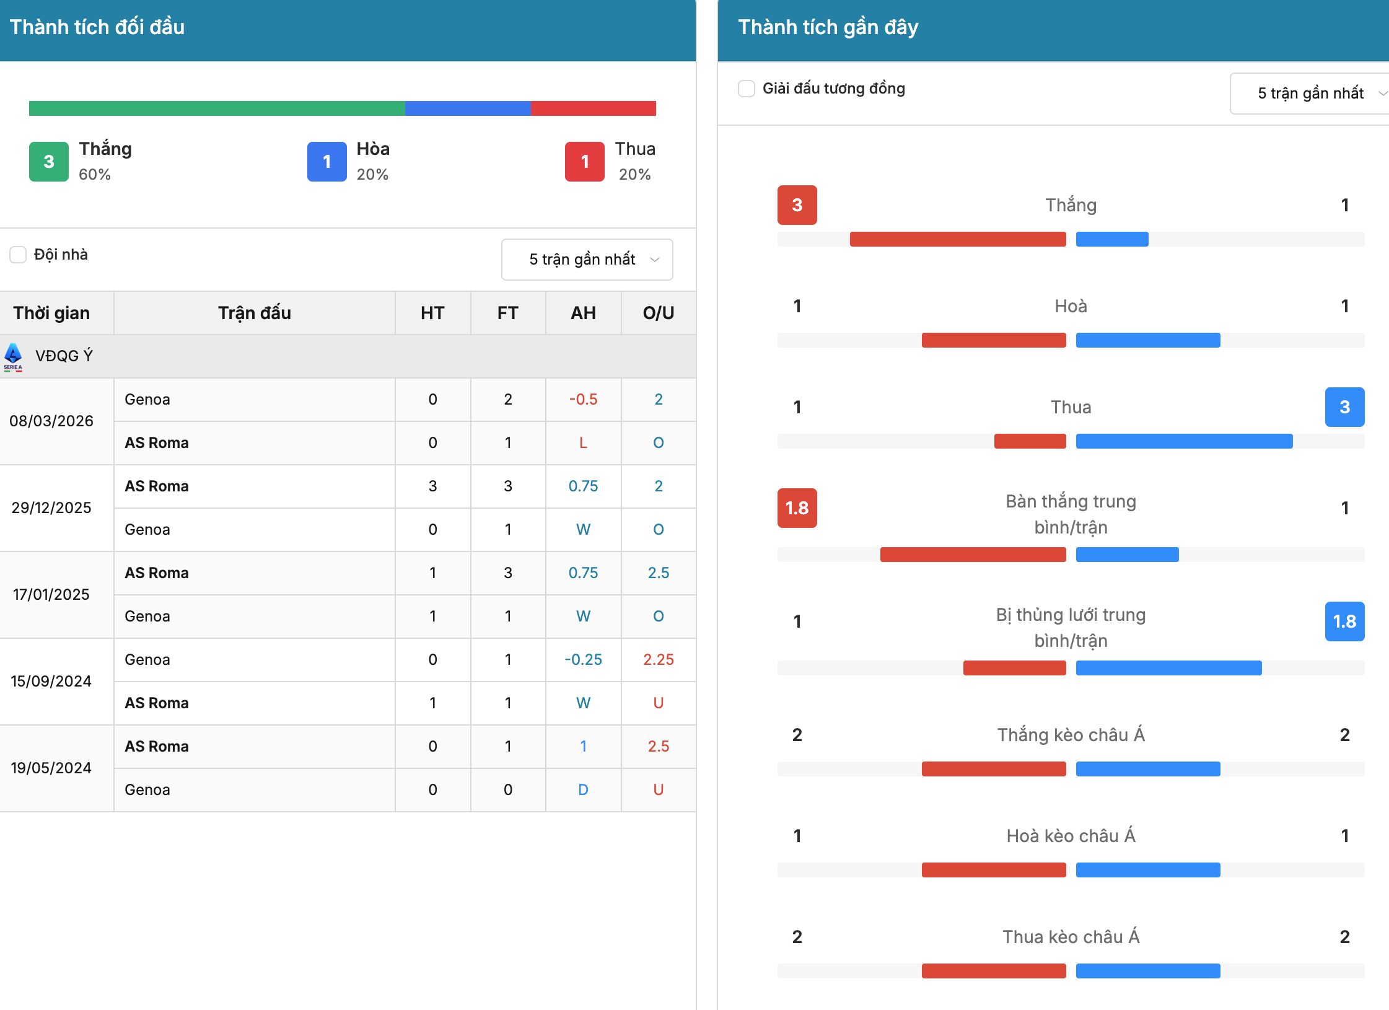The image size is (1389, 1010).
Task: Click the date 17/01/2025
Action: [x=51, y=595]
